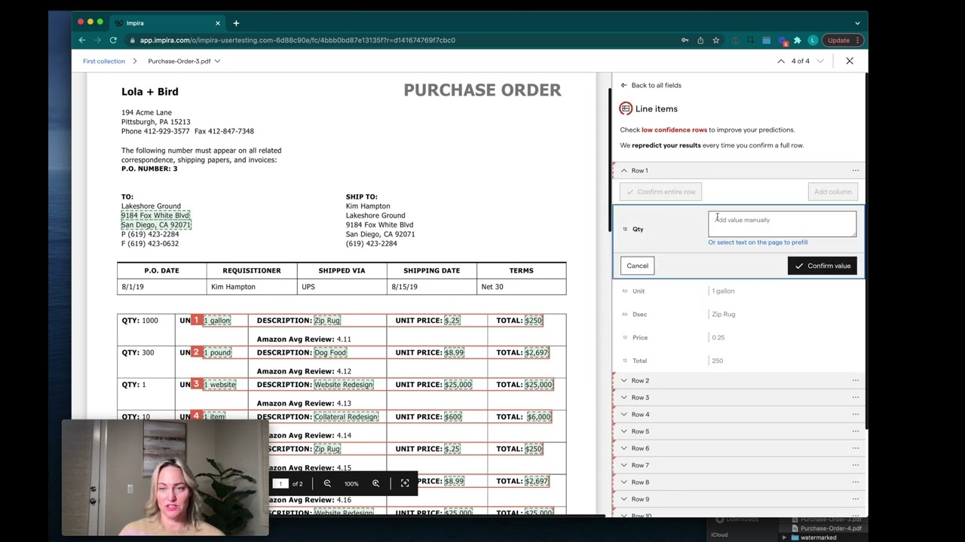
Task: Close the document review panel
Action: pos(850,61)
